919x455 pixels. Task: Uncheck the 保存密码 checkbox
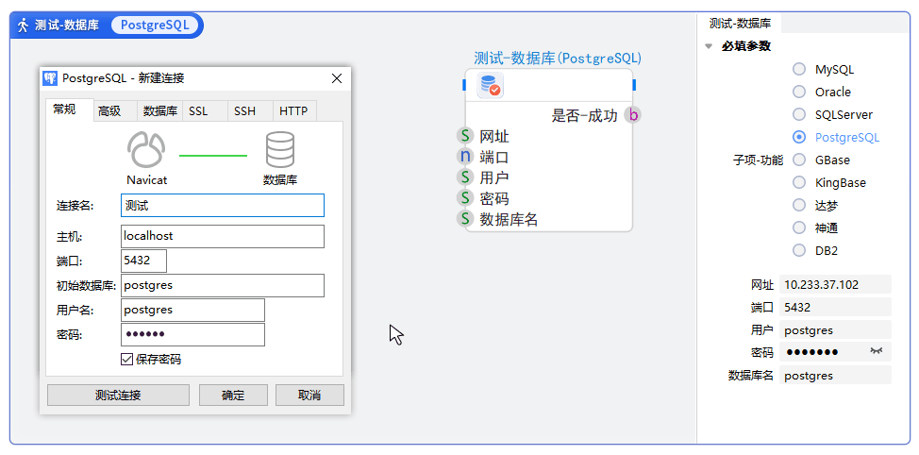click(x=126, y=359)
